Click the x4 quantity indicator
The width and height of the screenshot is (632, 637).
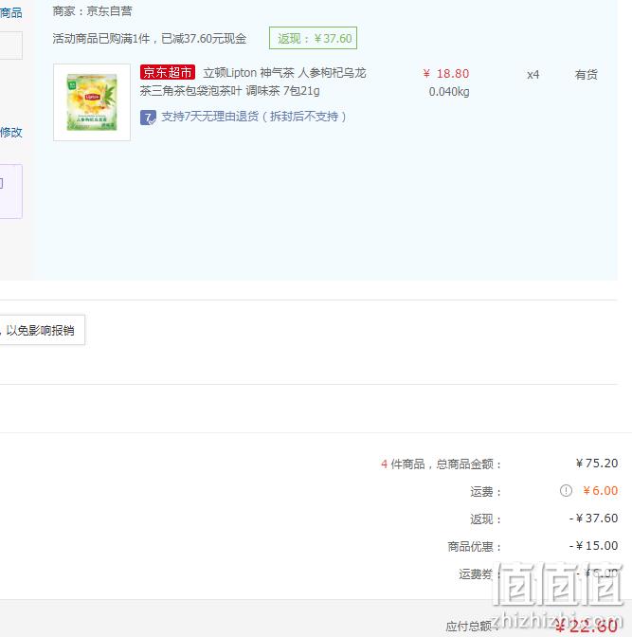click(x=533, y=75)
